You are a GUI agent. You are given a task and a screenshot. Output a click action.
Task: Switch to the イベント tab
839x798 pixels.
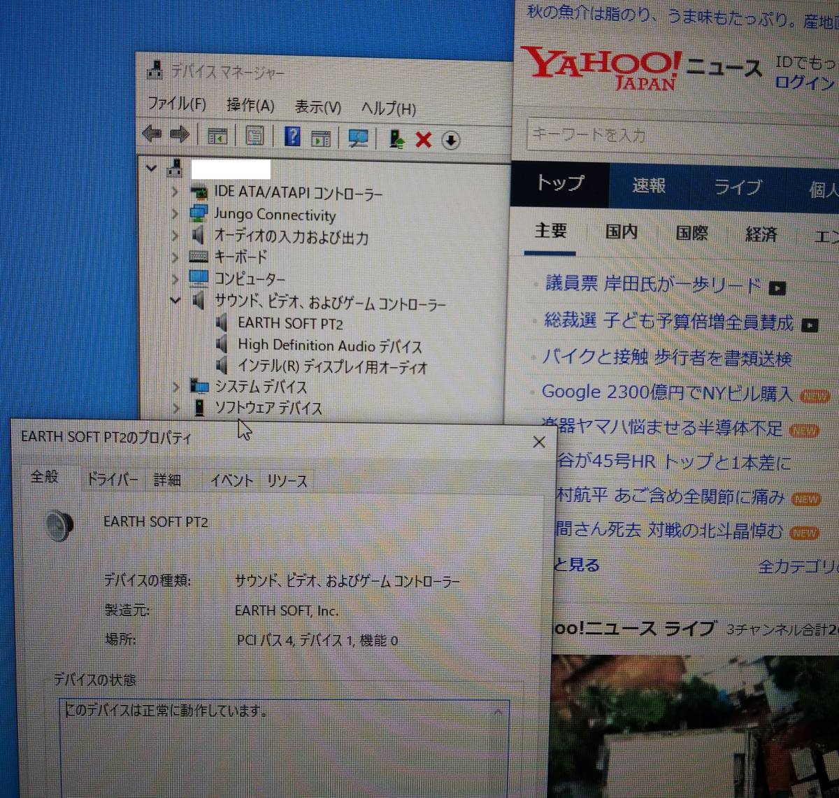coord(231,480)
